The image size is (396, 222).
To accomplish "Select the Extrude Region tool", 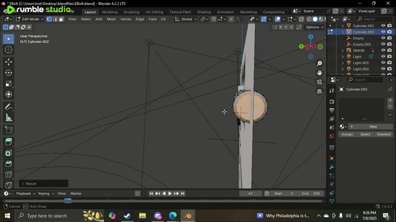I will click(x=9, y=142).
